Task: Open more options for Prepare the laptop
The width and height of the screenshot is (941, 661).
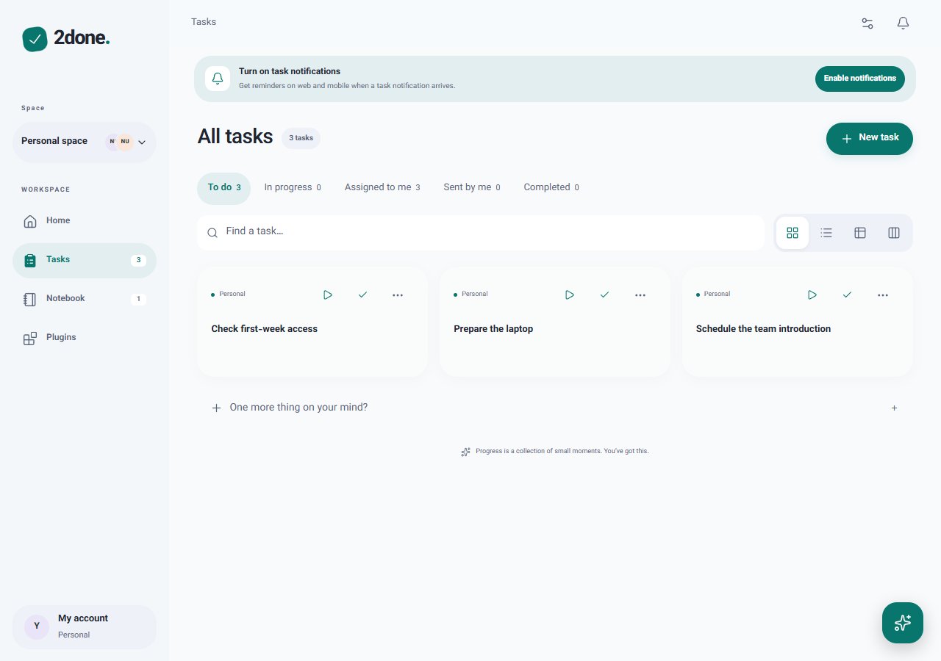Action: (640, 295)
